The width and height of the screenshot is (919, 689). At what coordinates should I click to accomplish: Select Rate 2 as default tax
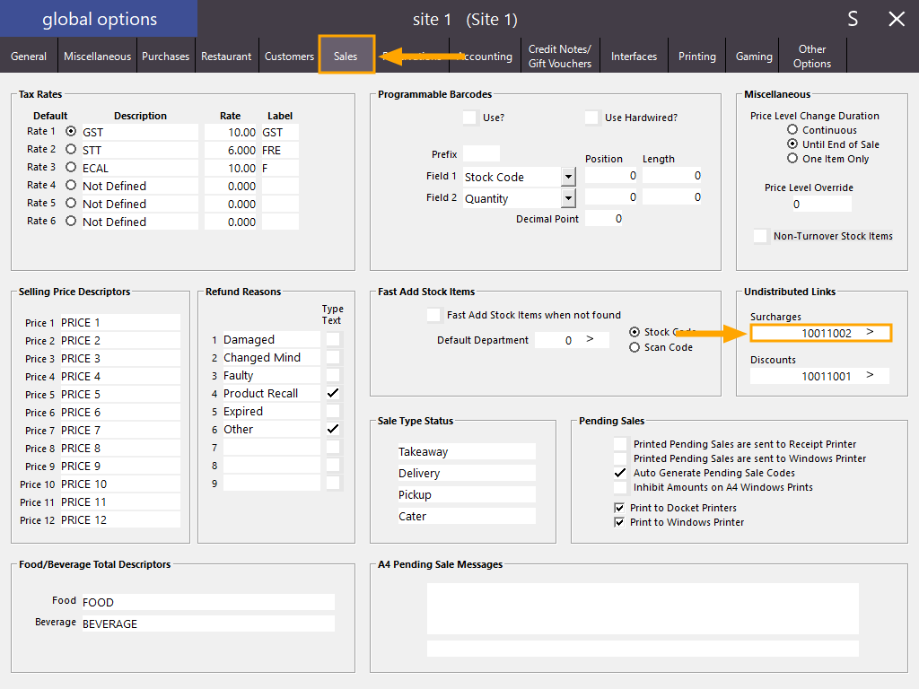(x=71, y=150)
